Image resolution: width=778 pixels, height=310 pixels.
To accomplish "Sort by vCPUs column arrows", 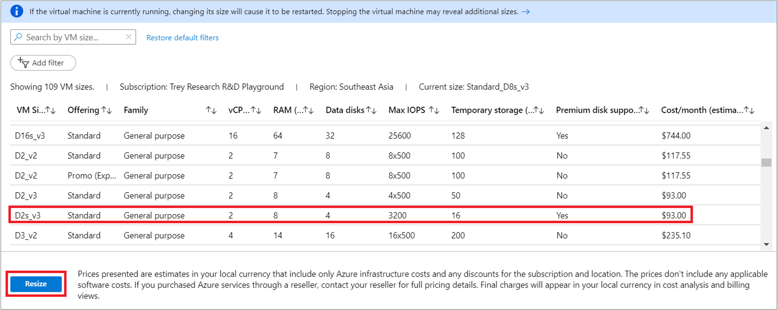I will point(256,110).
